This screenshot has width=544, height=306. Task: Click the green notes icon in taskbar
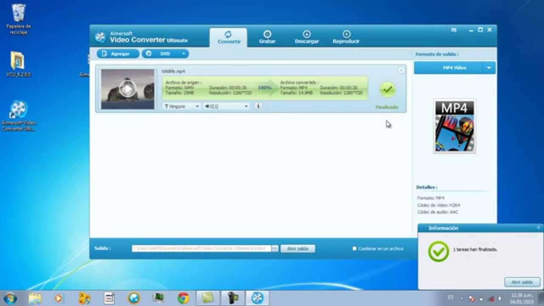[208, 298]
